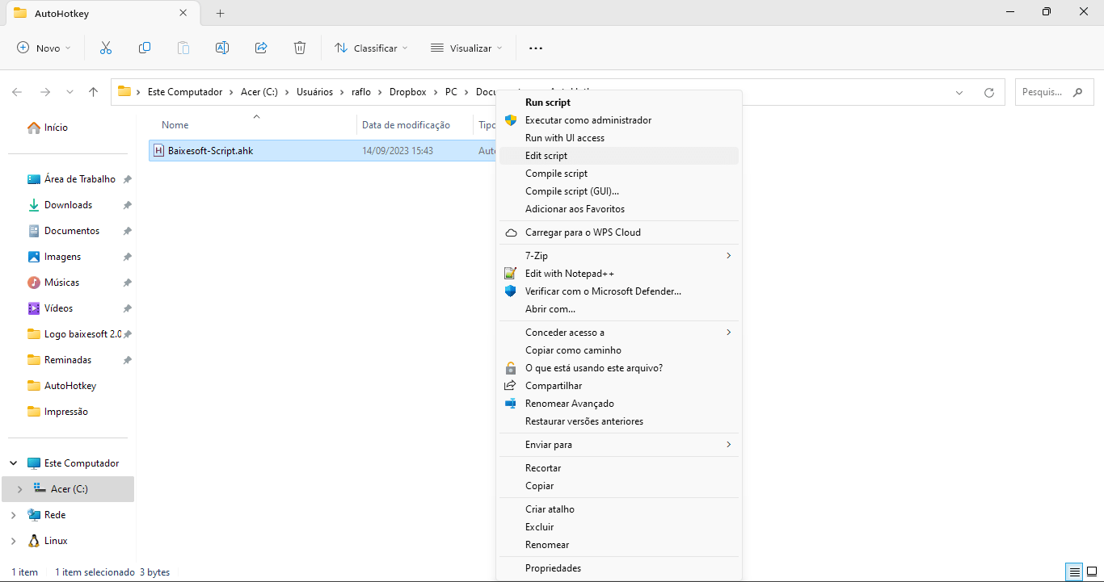Click the back navigation button

16,91
